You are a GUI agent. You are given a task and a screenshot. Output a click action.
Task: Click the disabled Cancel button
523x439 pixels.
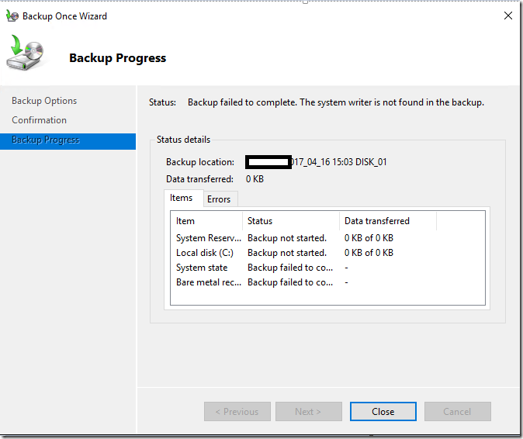click(x=457, y=411)
